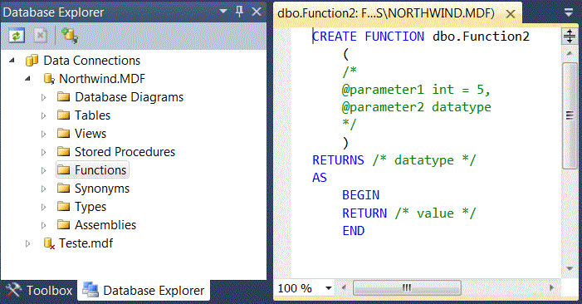582x304 pixels.
Task: Collapse the Northwind.MDF node
Action: [x=28, y=79]
